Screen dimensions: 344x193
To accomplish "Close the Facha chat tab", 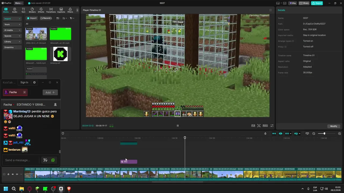I will coord(24,92).
